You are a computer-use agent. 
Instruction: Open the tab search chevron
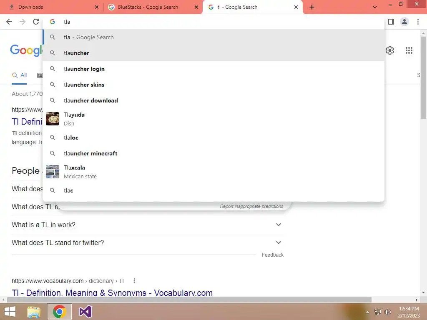click(375, 7)
